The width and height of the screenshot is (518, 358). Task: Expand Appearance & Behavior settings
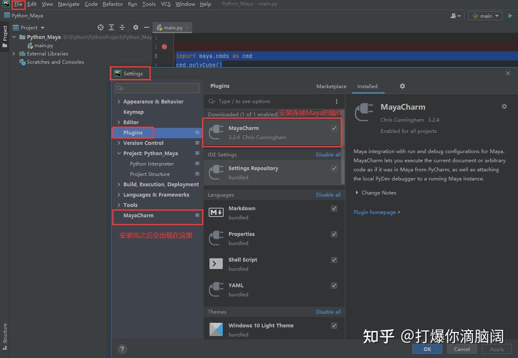[119, 101]
